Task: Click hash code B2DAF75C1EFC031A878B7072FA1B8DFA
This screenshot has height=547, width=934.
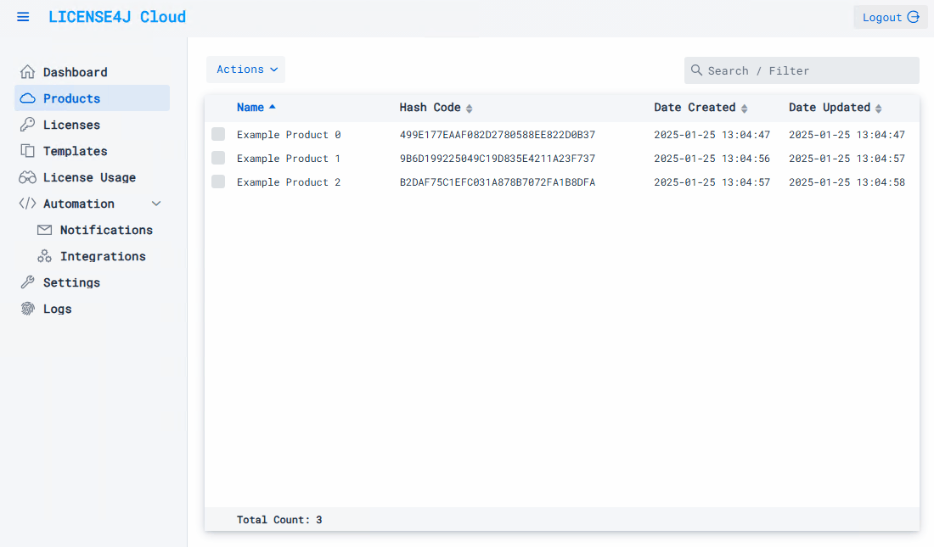Action: coord(498,182)
